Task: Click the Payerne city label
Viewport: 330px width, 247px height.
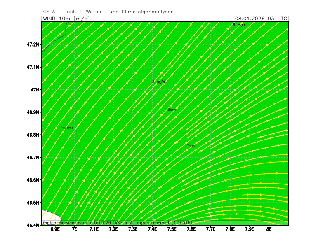Action: [x=67, y=128]
